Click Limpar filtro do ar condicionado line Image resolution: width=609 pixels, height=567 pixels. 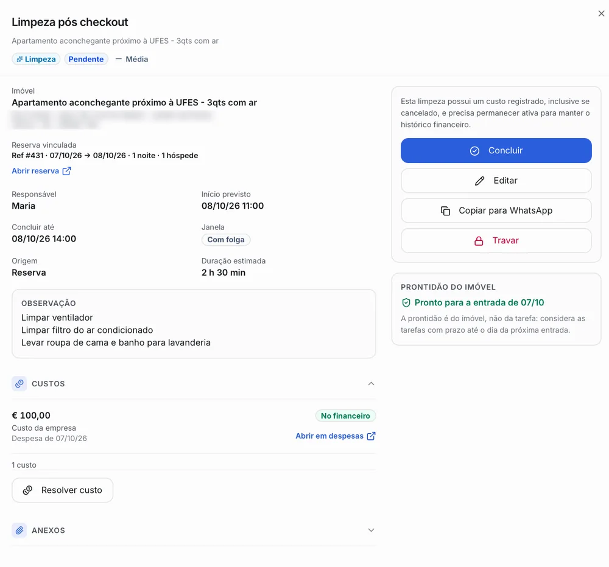pyautogui.click(x=87, y=330)
